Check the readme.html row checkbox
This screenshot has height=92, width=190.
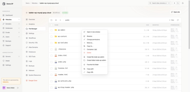[52, 75]
